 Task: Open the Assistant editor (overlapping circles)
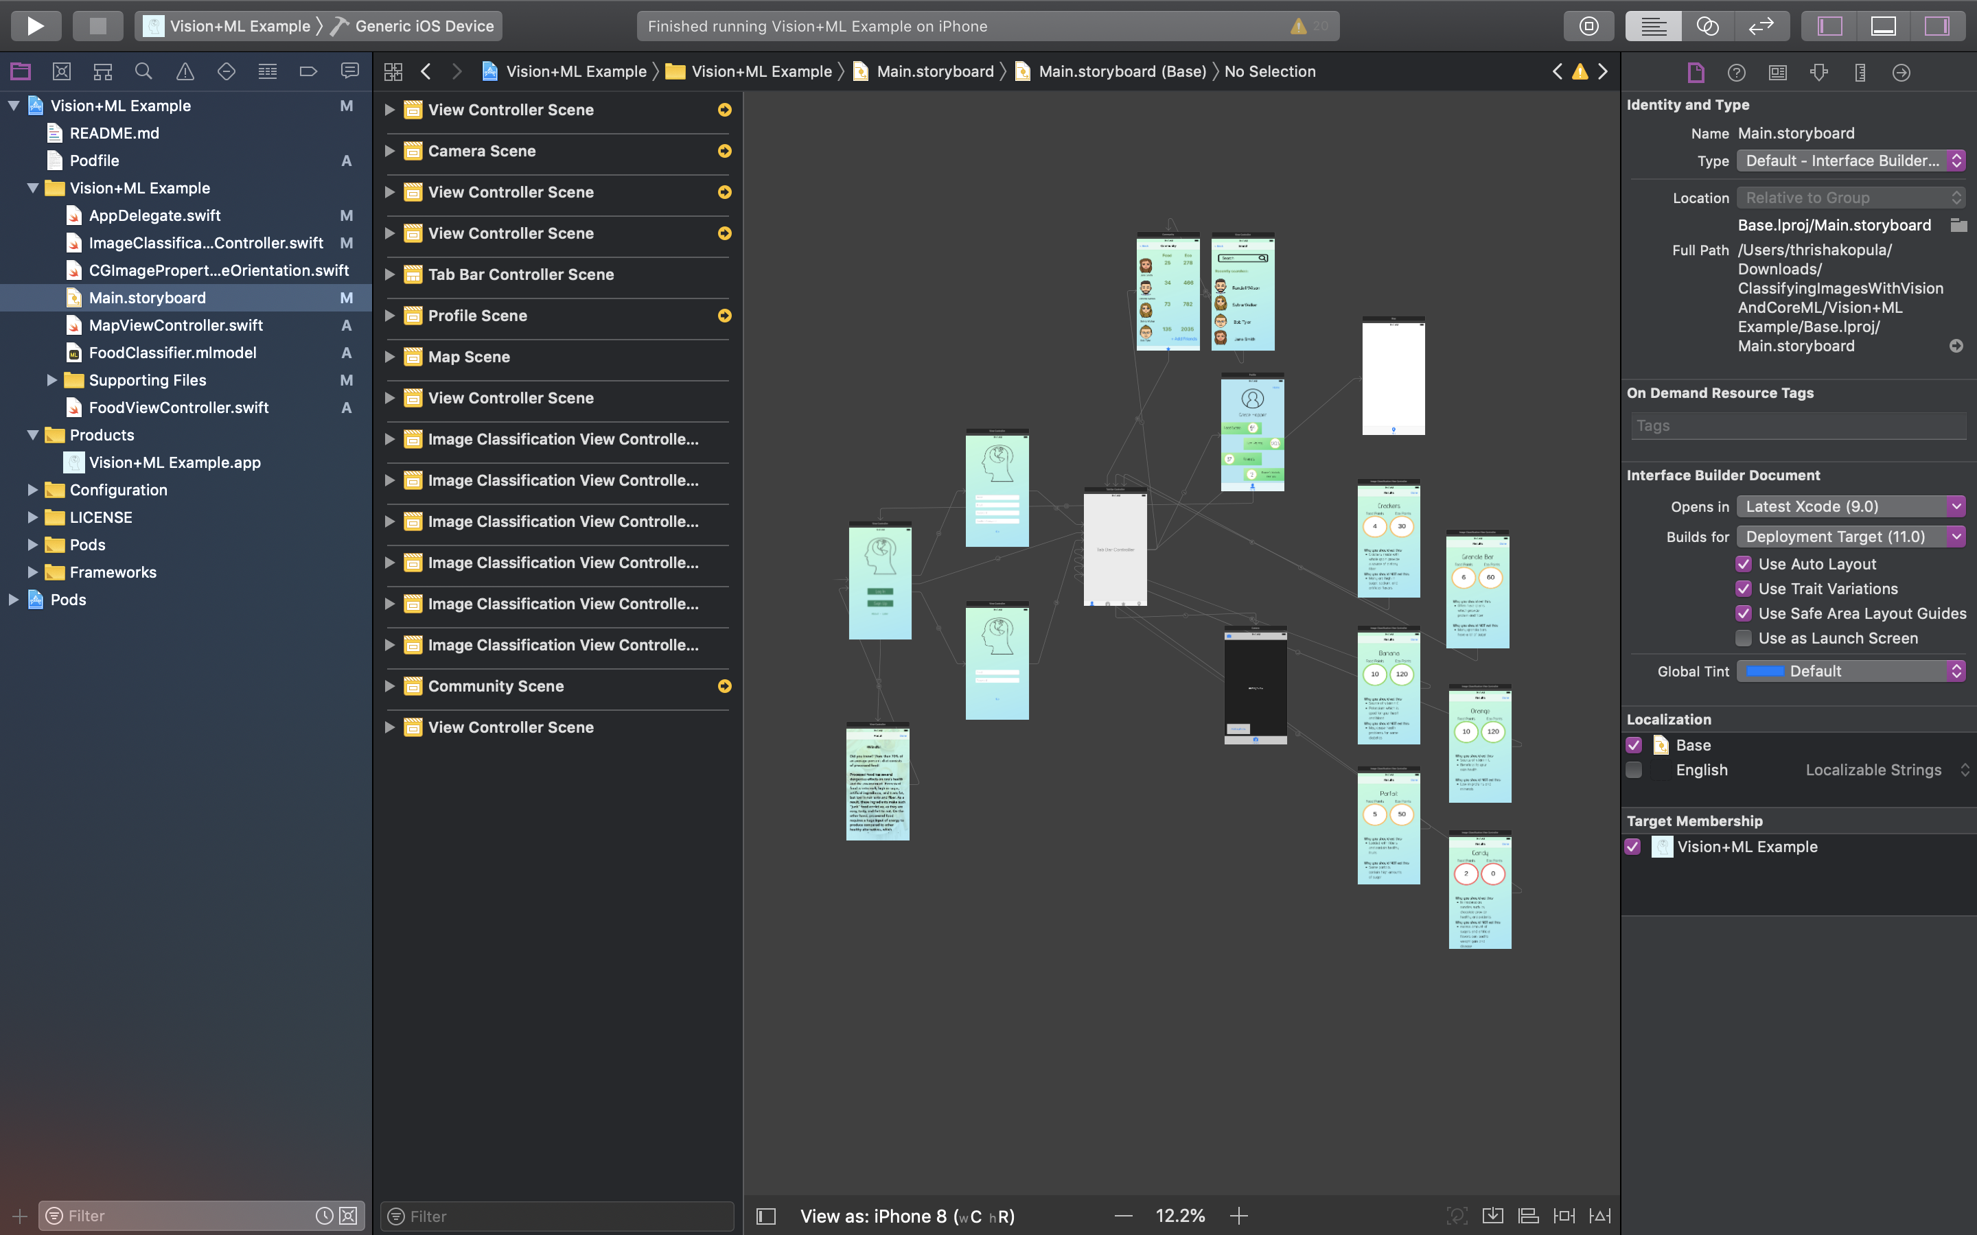point(1707,26)
